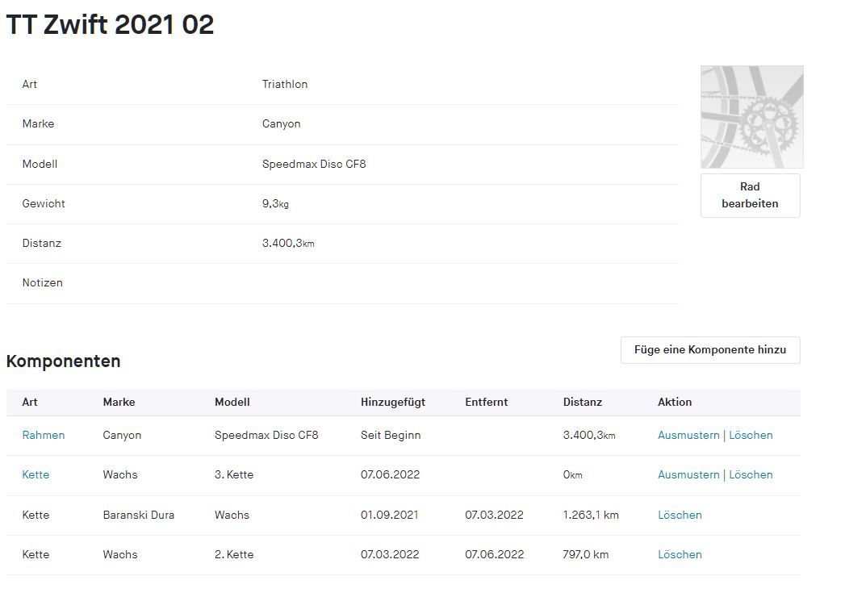Click the Rad bearbeiten button

[x=750, y=195]
